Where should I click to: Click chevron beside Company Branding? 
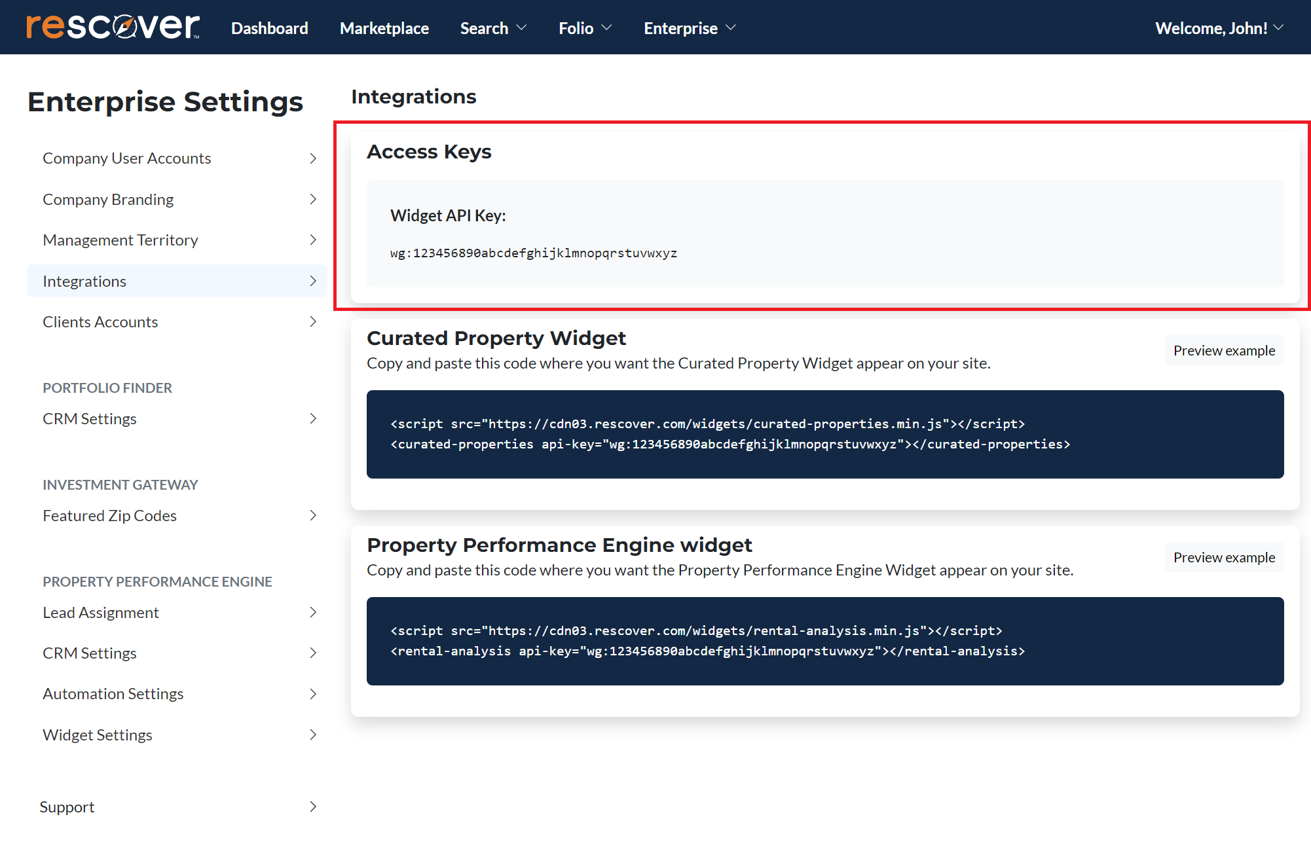coord(313,199)
